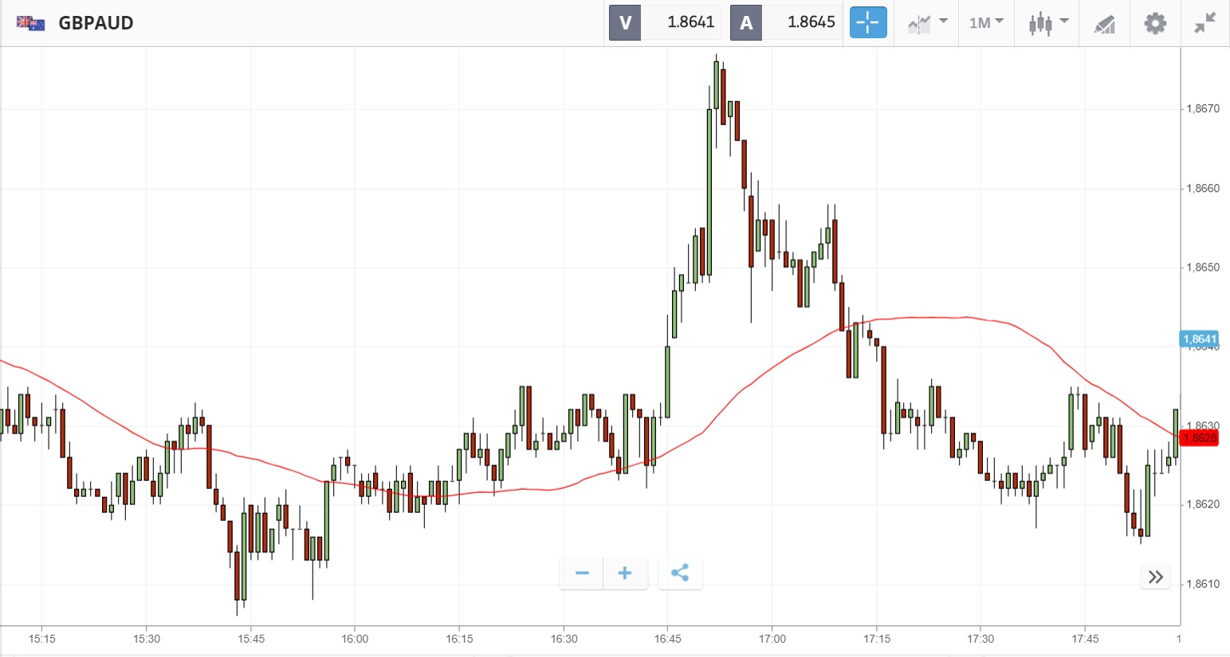Open the compare instruments dropdown
The height and width of the screenshot is (657, 1230).
click(927, 23)
